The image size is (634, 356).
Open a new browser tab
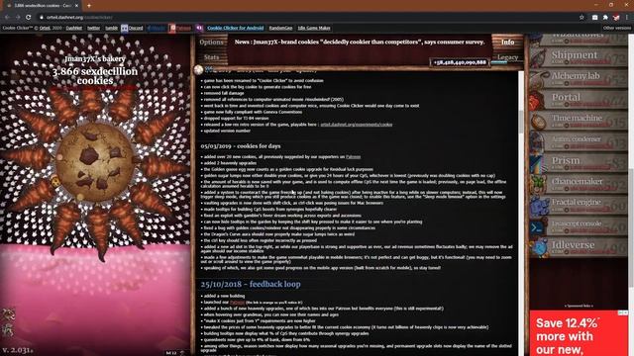pos(89,6)
